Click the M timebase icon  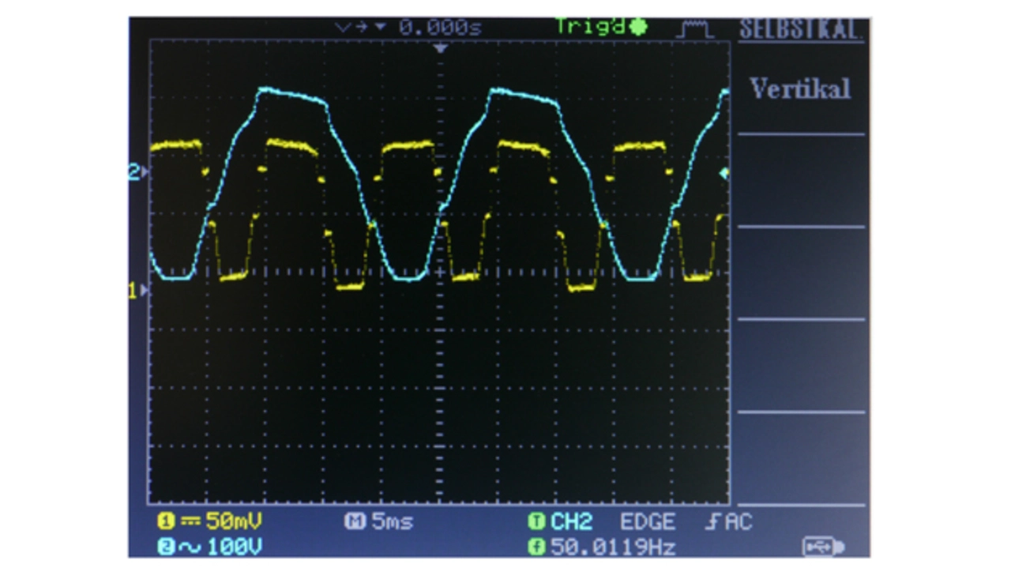click(x=352, y=521)
